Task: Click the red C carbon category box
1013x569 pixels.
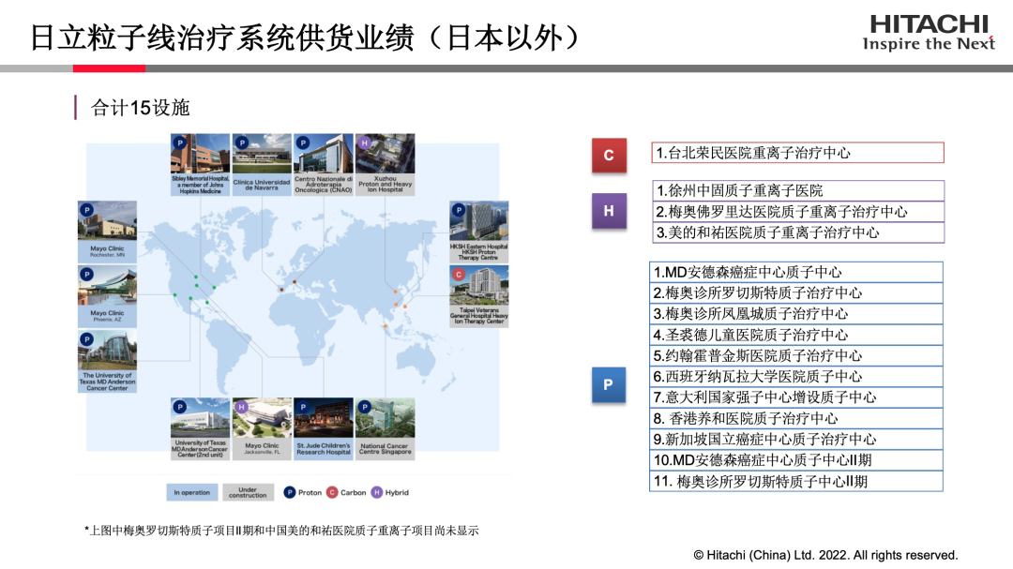Action: point(609,155)
